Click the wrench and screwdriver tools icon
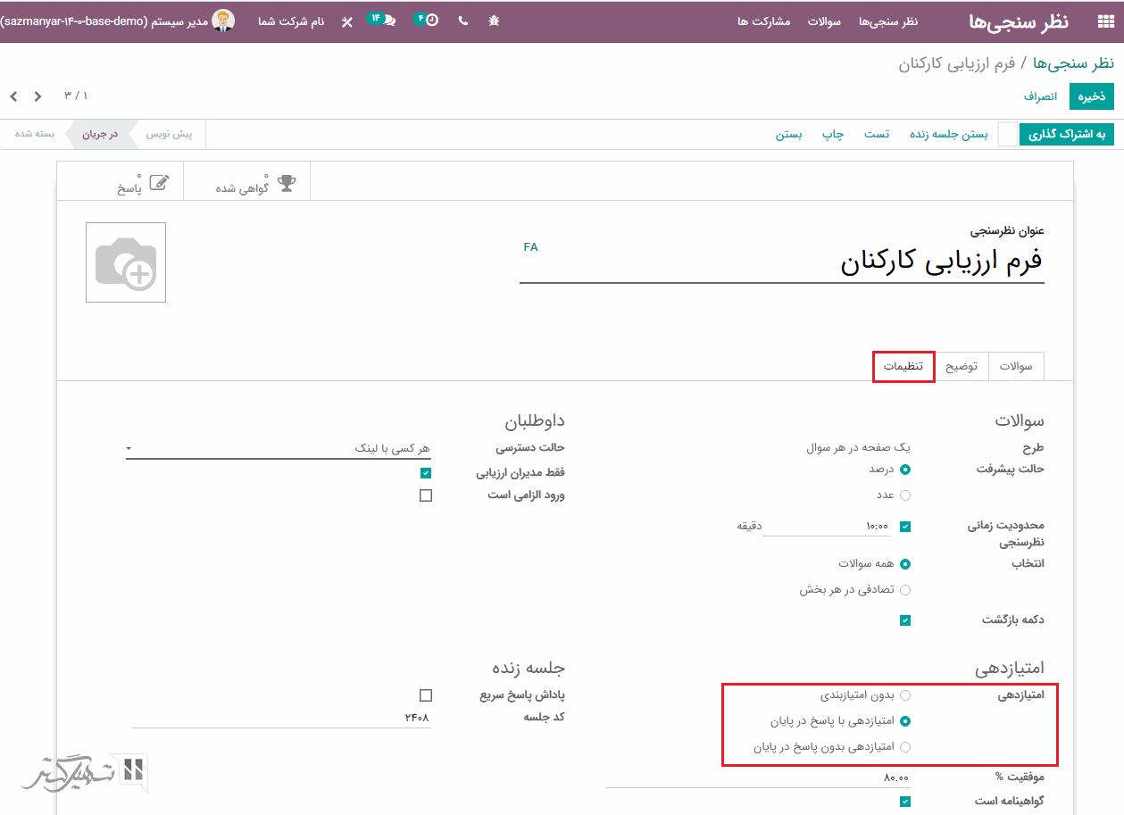Screen dimensions: 1124x815 [x=346, y=21]
